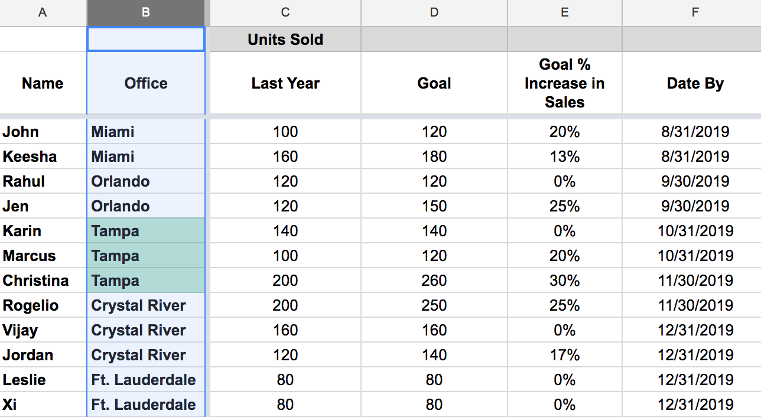Screen dimensions: 761x417
Task: Select the cell containing Name
Action: 43,83
